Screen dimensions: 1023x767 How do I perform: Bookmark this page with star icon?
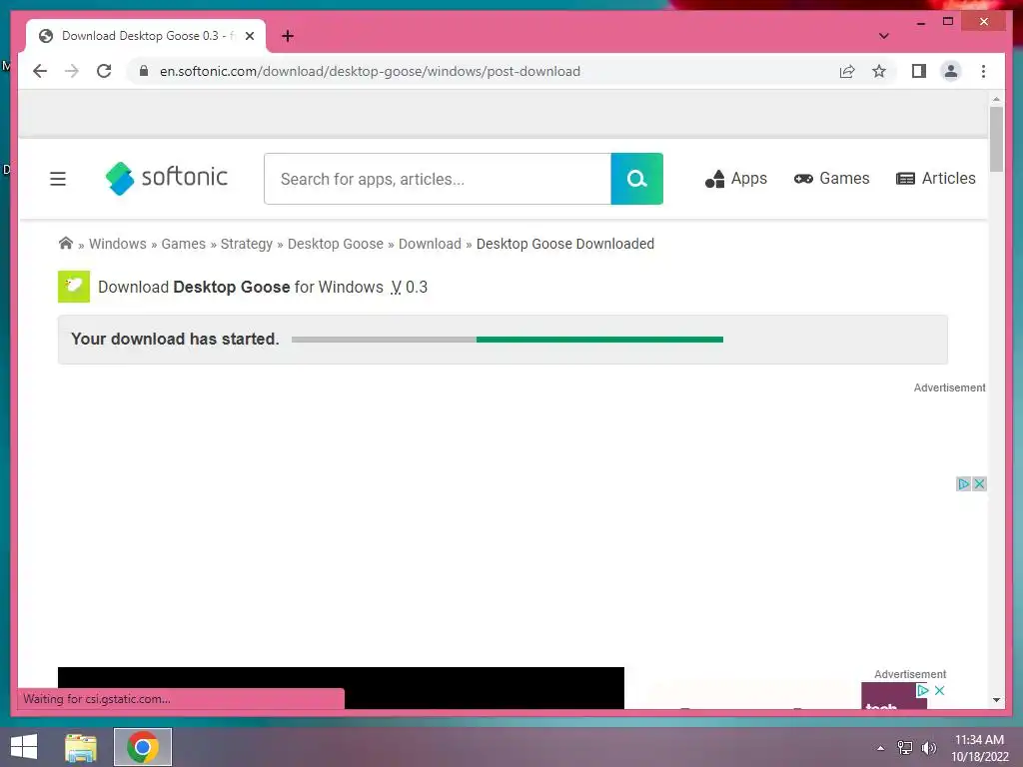click(879, 71)
